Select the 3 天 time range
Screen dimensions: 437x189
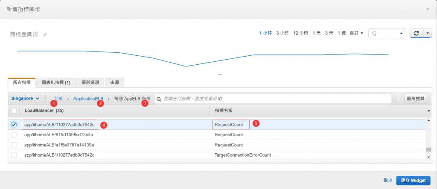(x=329, y=33)
